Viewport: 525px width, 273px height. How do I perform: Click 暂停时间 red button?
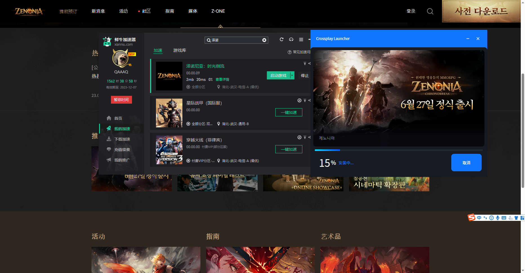point(121,100)
